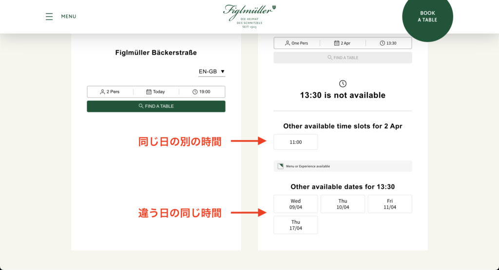Click the greyed-out FIND A TABLE button
Viewport: 499px width, 270px height.
pyautogui.click(x=343, y=58)
